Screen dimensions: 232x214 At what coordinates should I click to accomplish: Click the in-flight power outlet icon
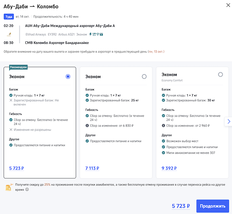tap(90, 34)
